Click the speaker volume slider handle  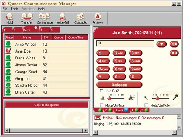(109, 98)
